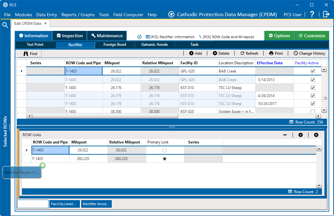Collapse the ROW Links panel with the minus icon
The height and width of the screenshot is (216, 334).
(x=285, y=135)
